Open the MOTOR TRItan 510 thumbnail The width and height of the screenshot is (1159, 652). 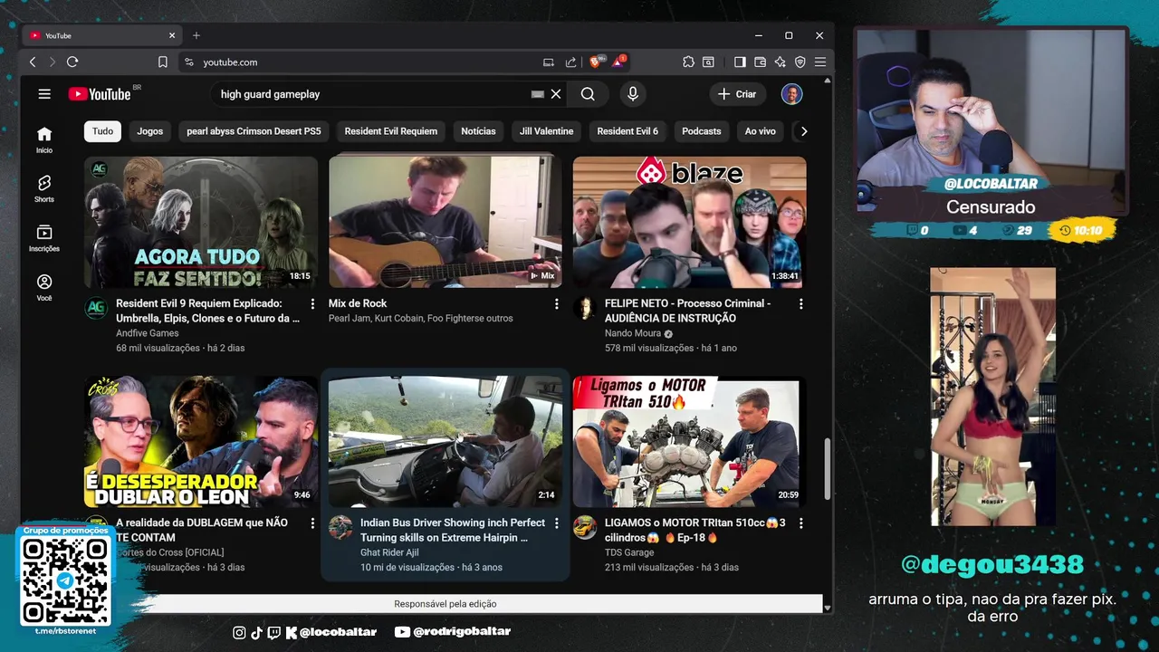(689, 442)
